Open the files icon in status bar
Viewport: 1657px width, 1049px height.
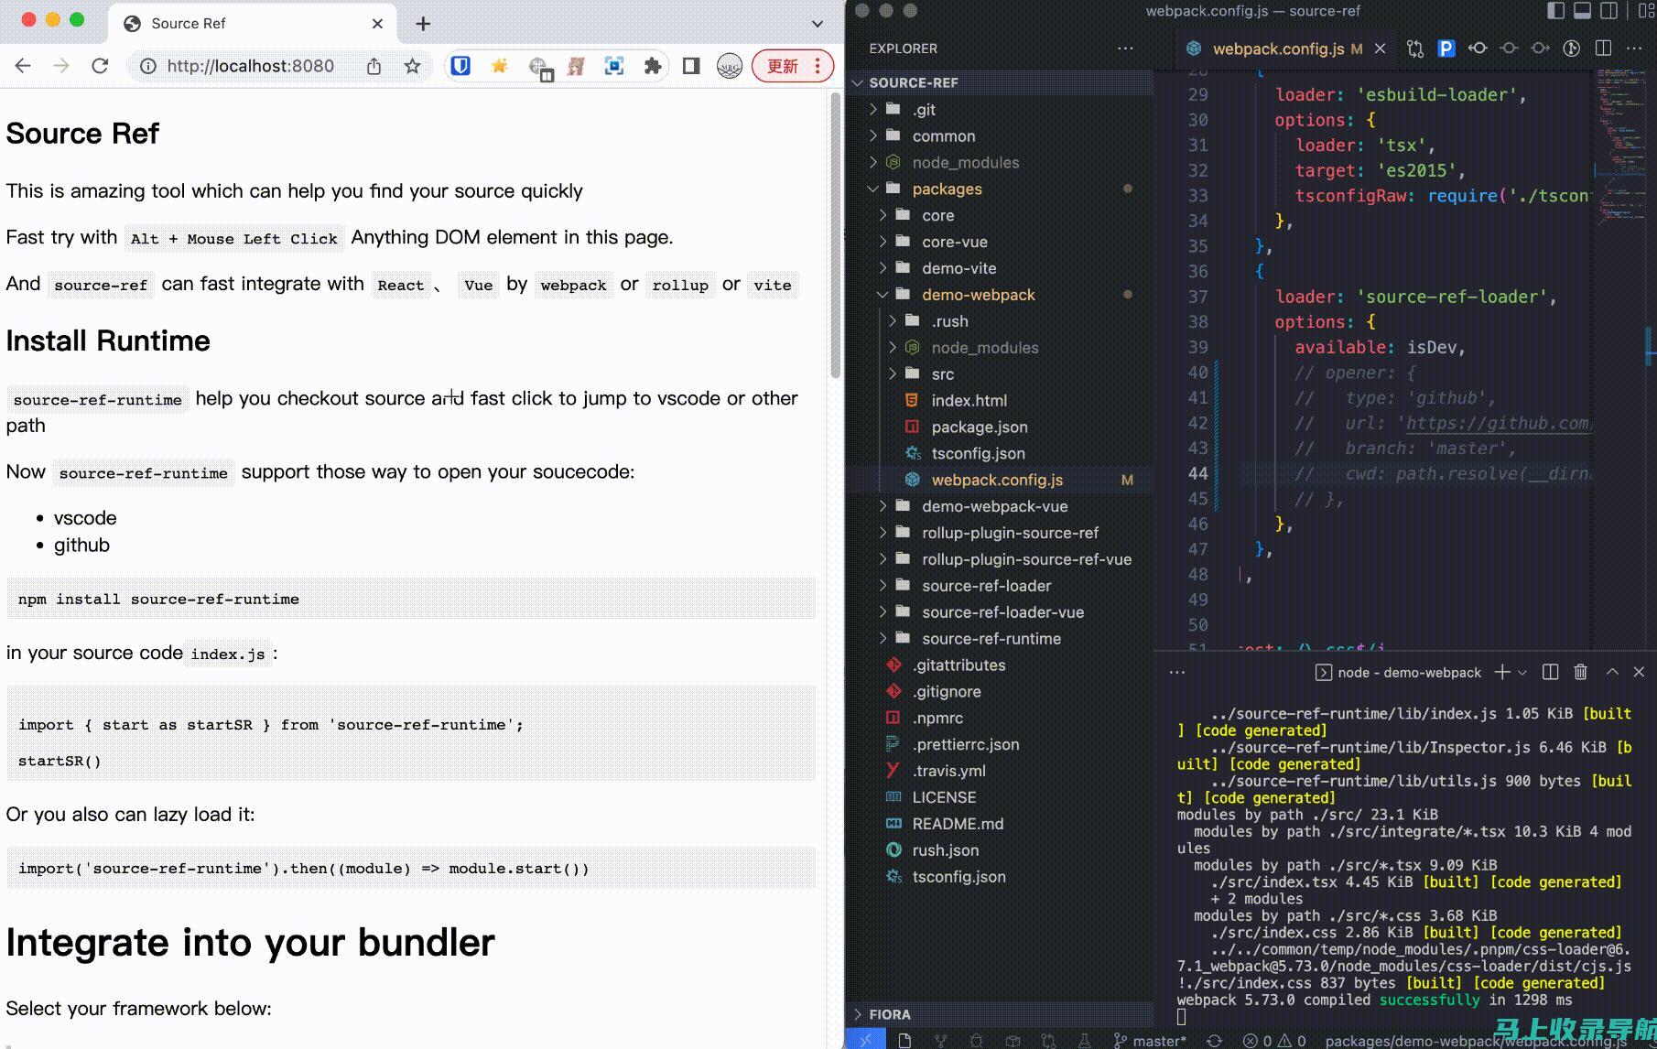point(904,1041)
